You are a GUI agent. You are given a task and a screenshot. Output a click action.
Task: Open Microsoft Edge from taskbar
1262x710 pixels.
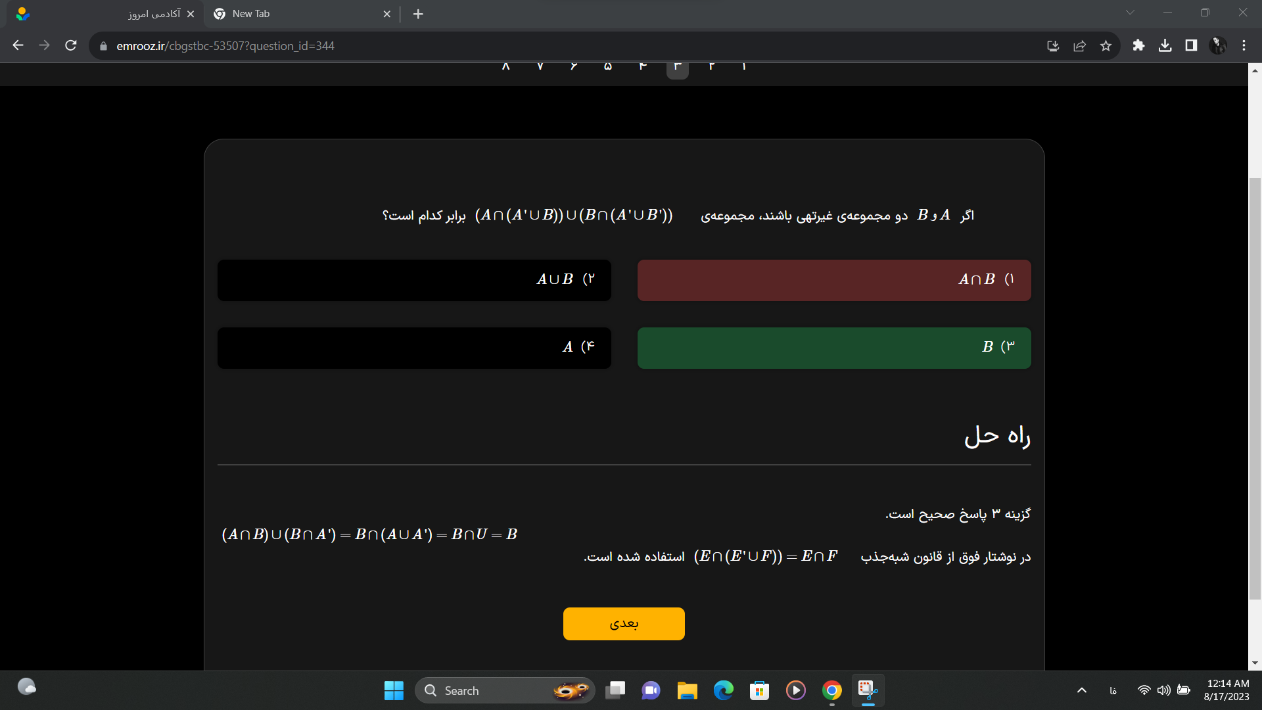coord(724,690)
